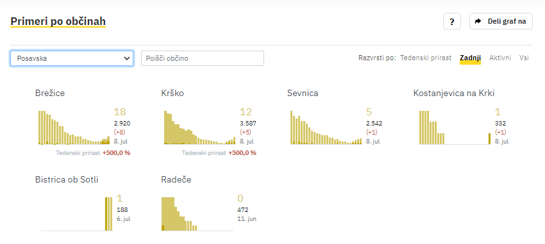The image size is (545, 244).
Task: Click the Bistrica ob Sotli chart
Action: click(76, 214)
